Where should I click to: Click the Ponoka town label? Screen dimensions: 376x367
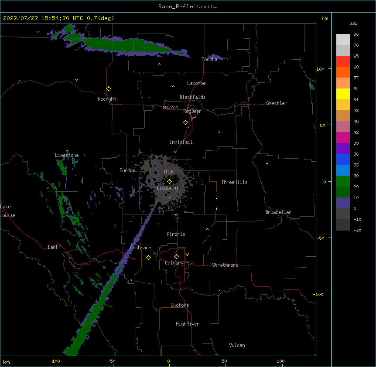209,59
